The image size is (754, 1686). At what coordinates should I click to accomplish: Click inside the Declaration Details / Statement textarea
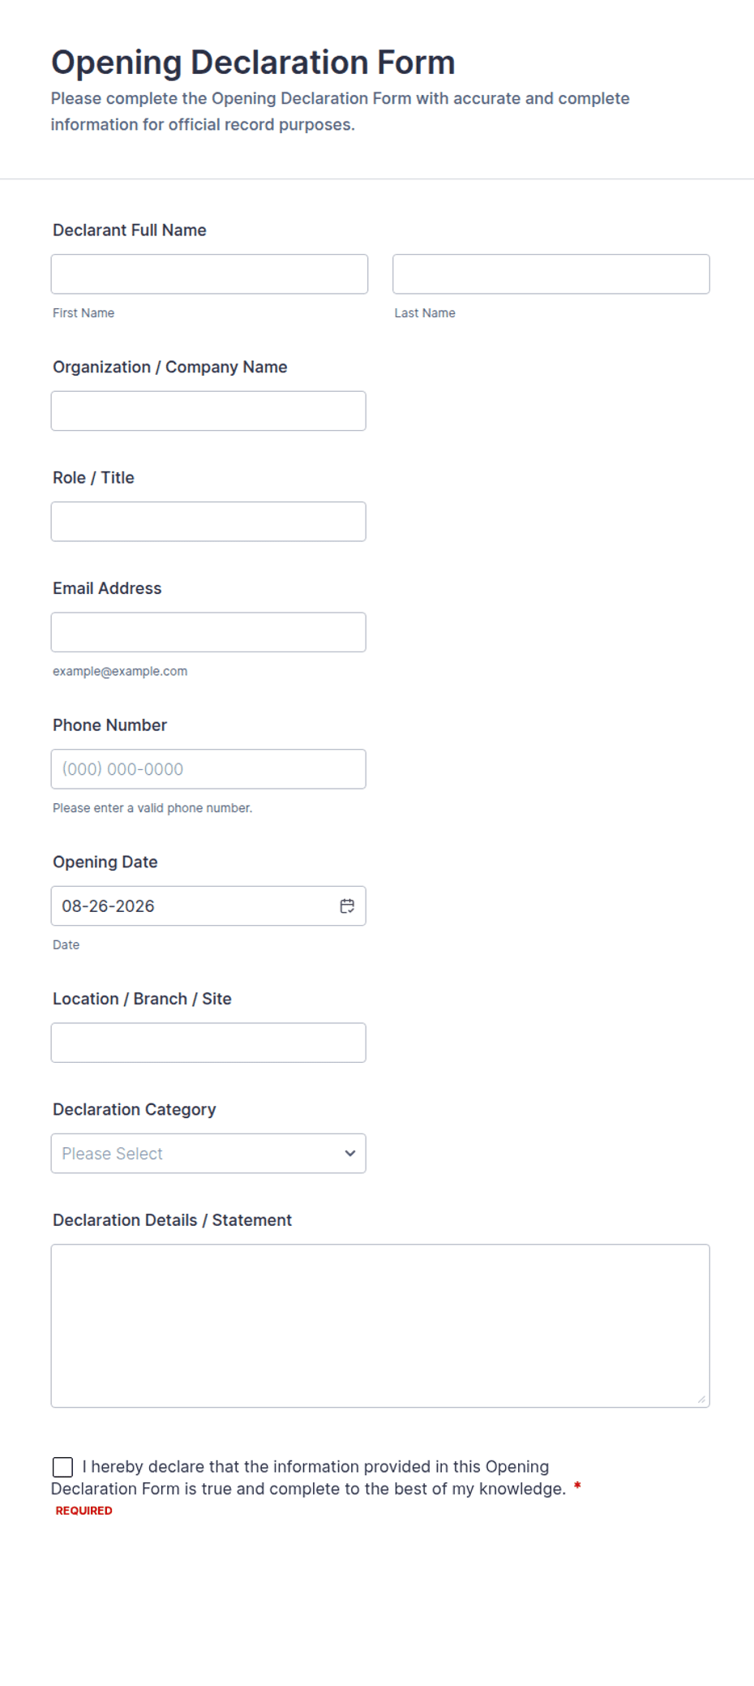[x=380, y=1326]
